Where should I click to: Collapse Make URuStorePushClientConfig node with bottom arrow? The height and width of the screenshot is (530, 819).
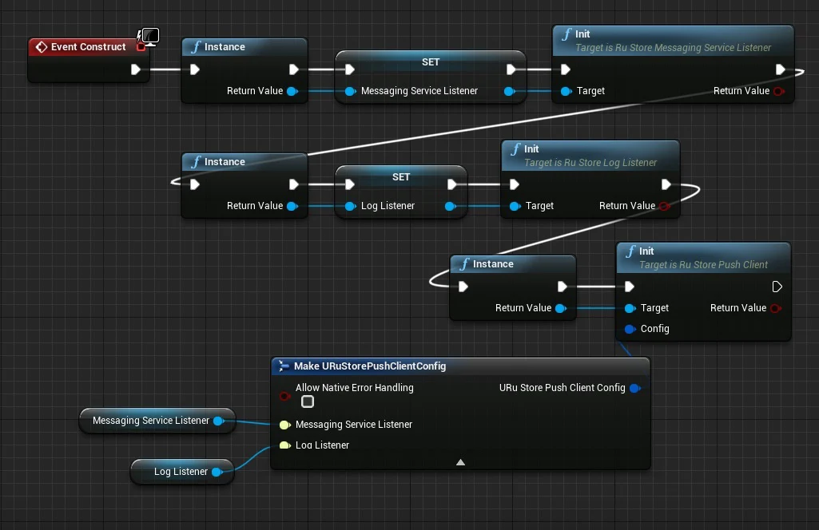click(x=461, y=462)
